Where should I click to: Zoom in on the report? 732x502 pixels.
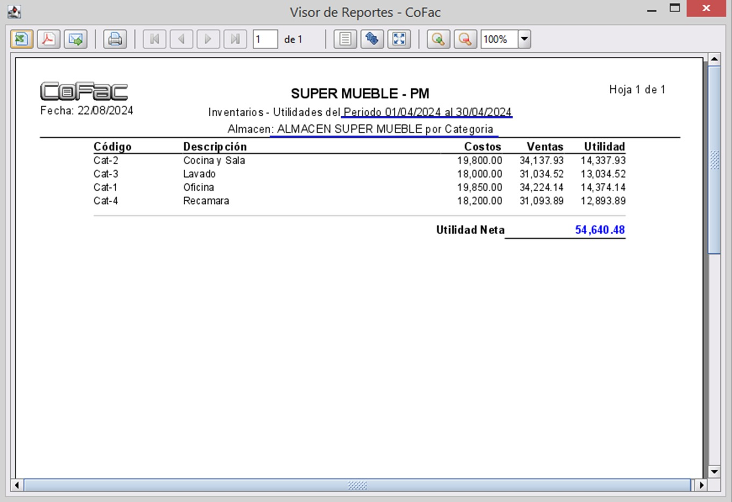click(439, 39)
